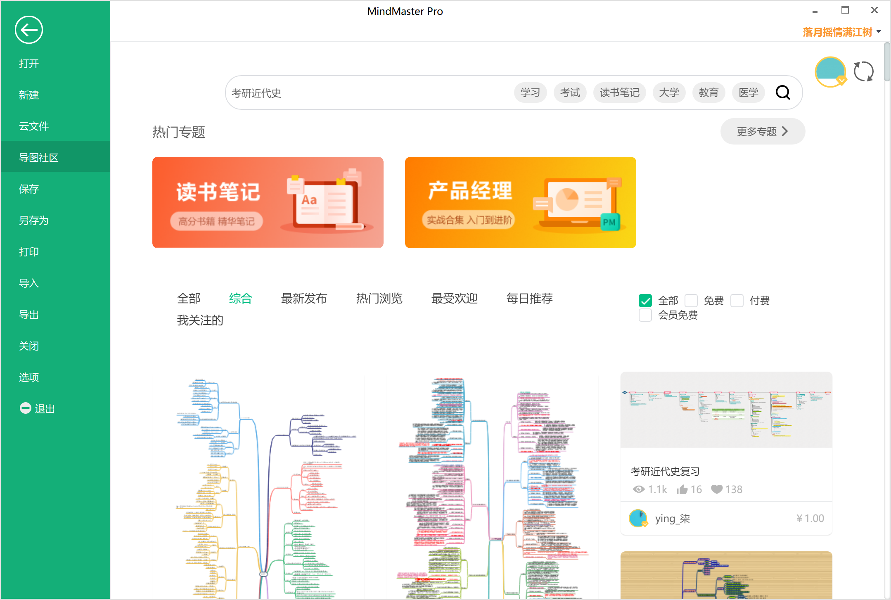891x600 pixels.
Task: Switch to the 最受欢迎 tab
Action: [454, 298]
